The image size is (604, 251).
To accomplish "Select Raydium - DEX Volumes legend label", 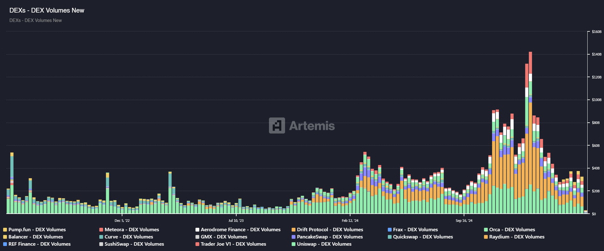I will (x=517, y=237).
